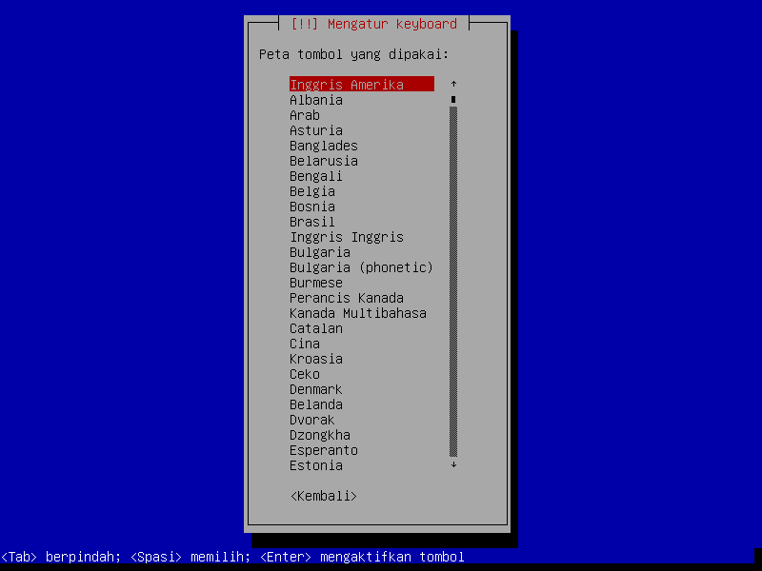Choose the Brasil keymap
The height and width of the screenshot is (571, 762).
point(312,222)
